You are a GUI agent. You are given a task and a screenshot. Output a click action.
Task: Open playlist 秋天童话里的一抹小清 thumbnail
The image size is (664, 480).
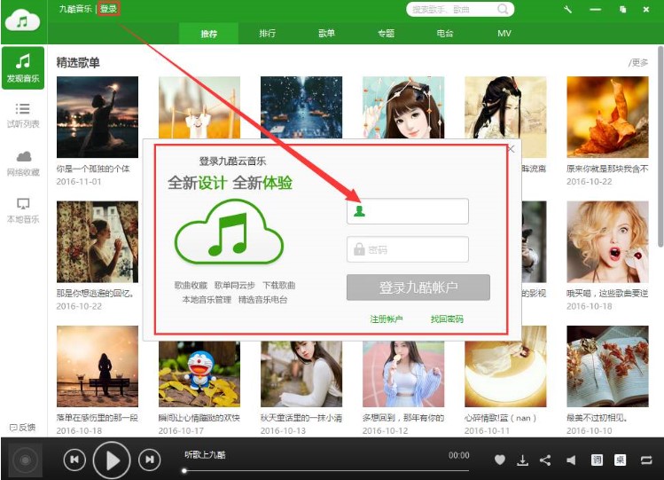pos(301,374)
